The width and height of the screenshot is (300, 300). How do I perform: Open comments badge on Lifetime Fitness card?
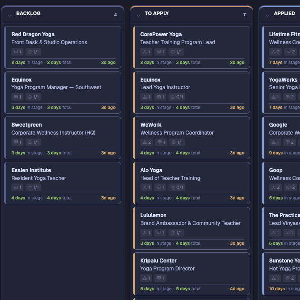(290, 52)
